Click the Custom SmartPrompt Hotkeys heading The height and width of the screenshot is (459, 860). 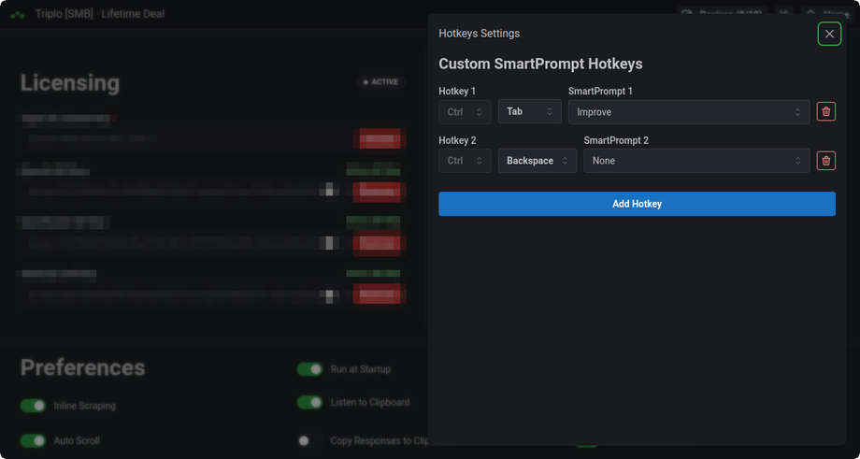(540, 65)
